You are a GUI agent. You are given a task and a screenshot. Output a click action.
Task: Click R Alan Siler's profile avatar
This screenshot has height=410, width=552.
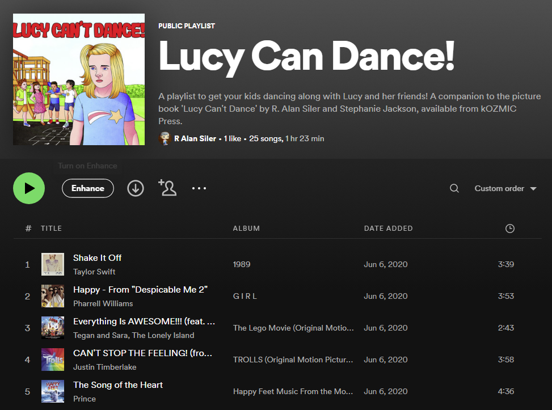[165, 138]
